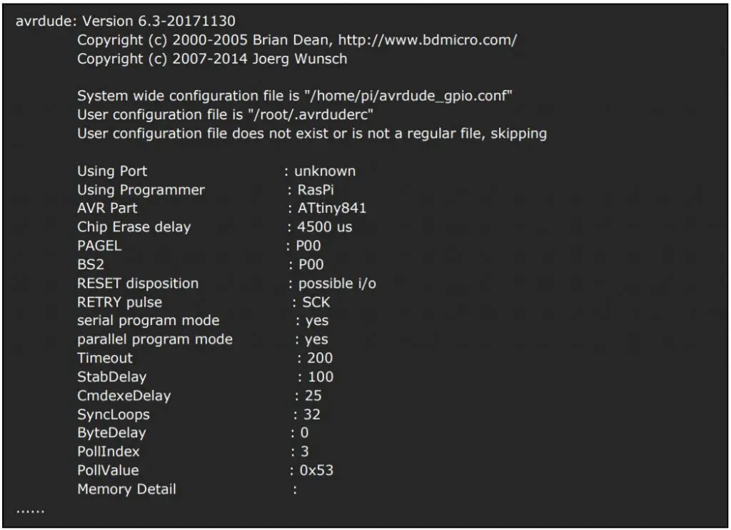Screen dimensions: 731x530
Task: Click the SyncLoops value 32
Action: [x=312, y=414]
